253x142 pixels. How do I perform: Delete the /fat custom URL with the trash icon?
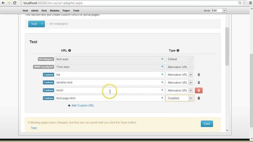point(199,75)
